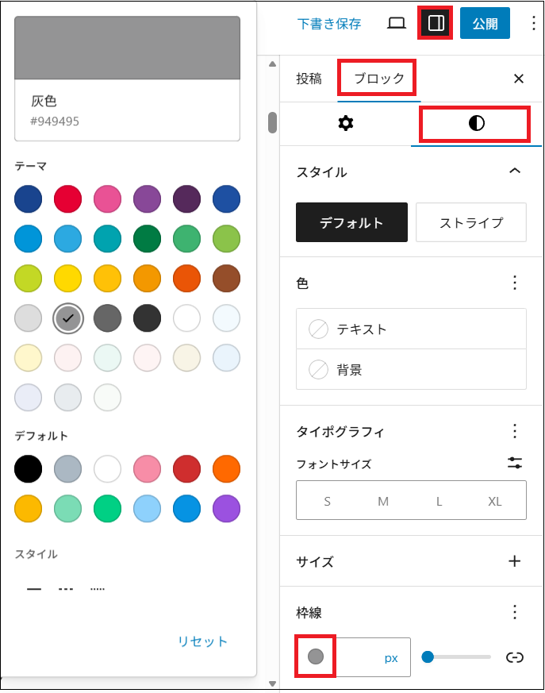The height and width of the screenshot is (693, 545).
Task: Select the ブロック tab
Action: pos(377,79)
